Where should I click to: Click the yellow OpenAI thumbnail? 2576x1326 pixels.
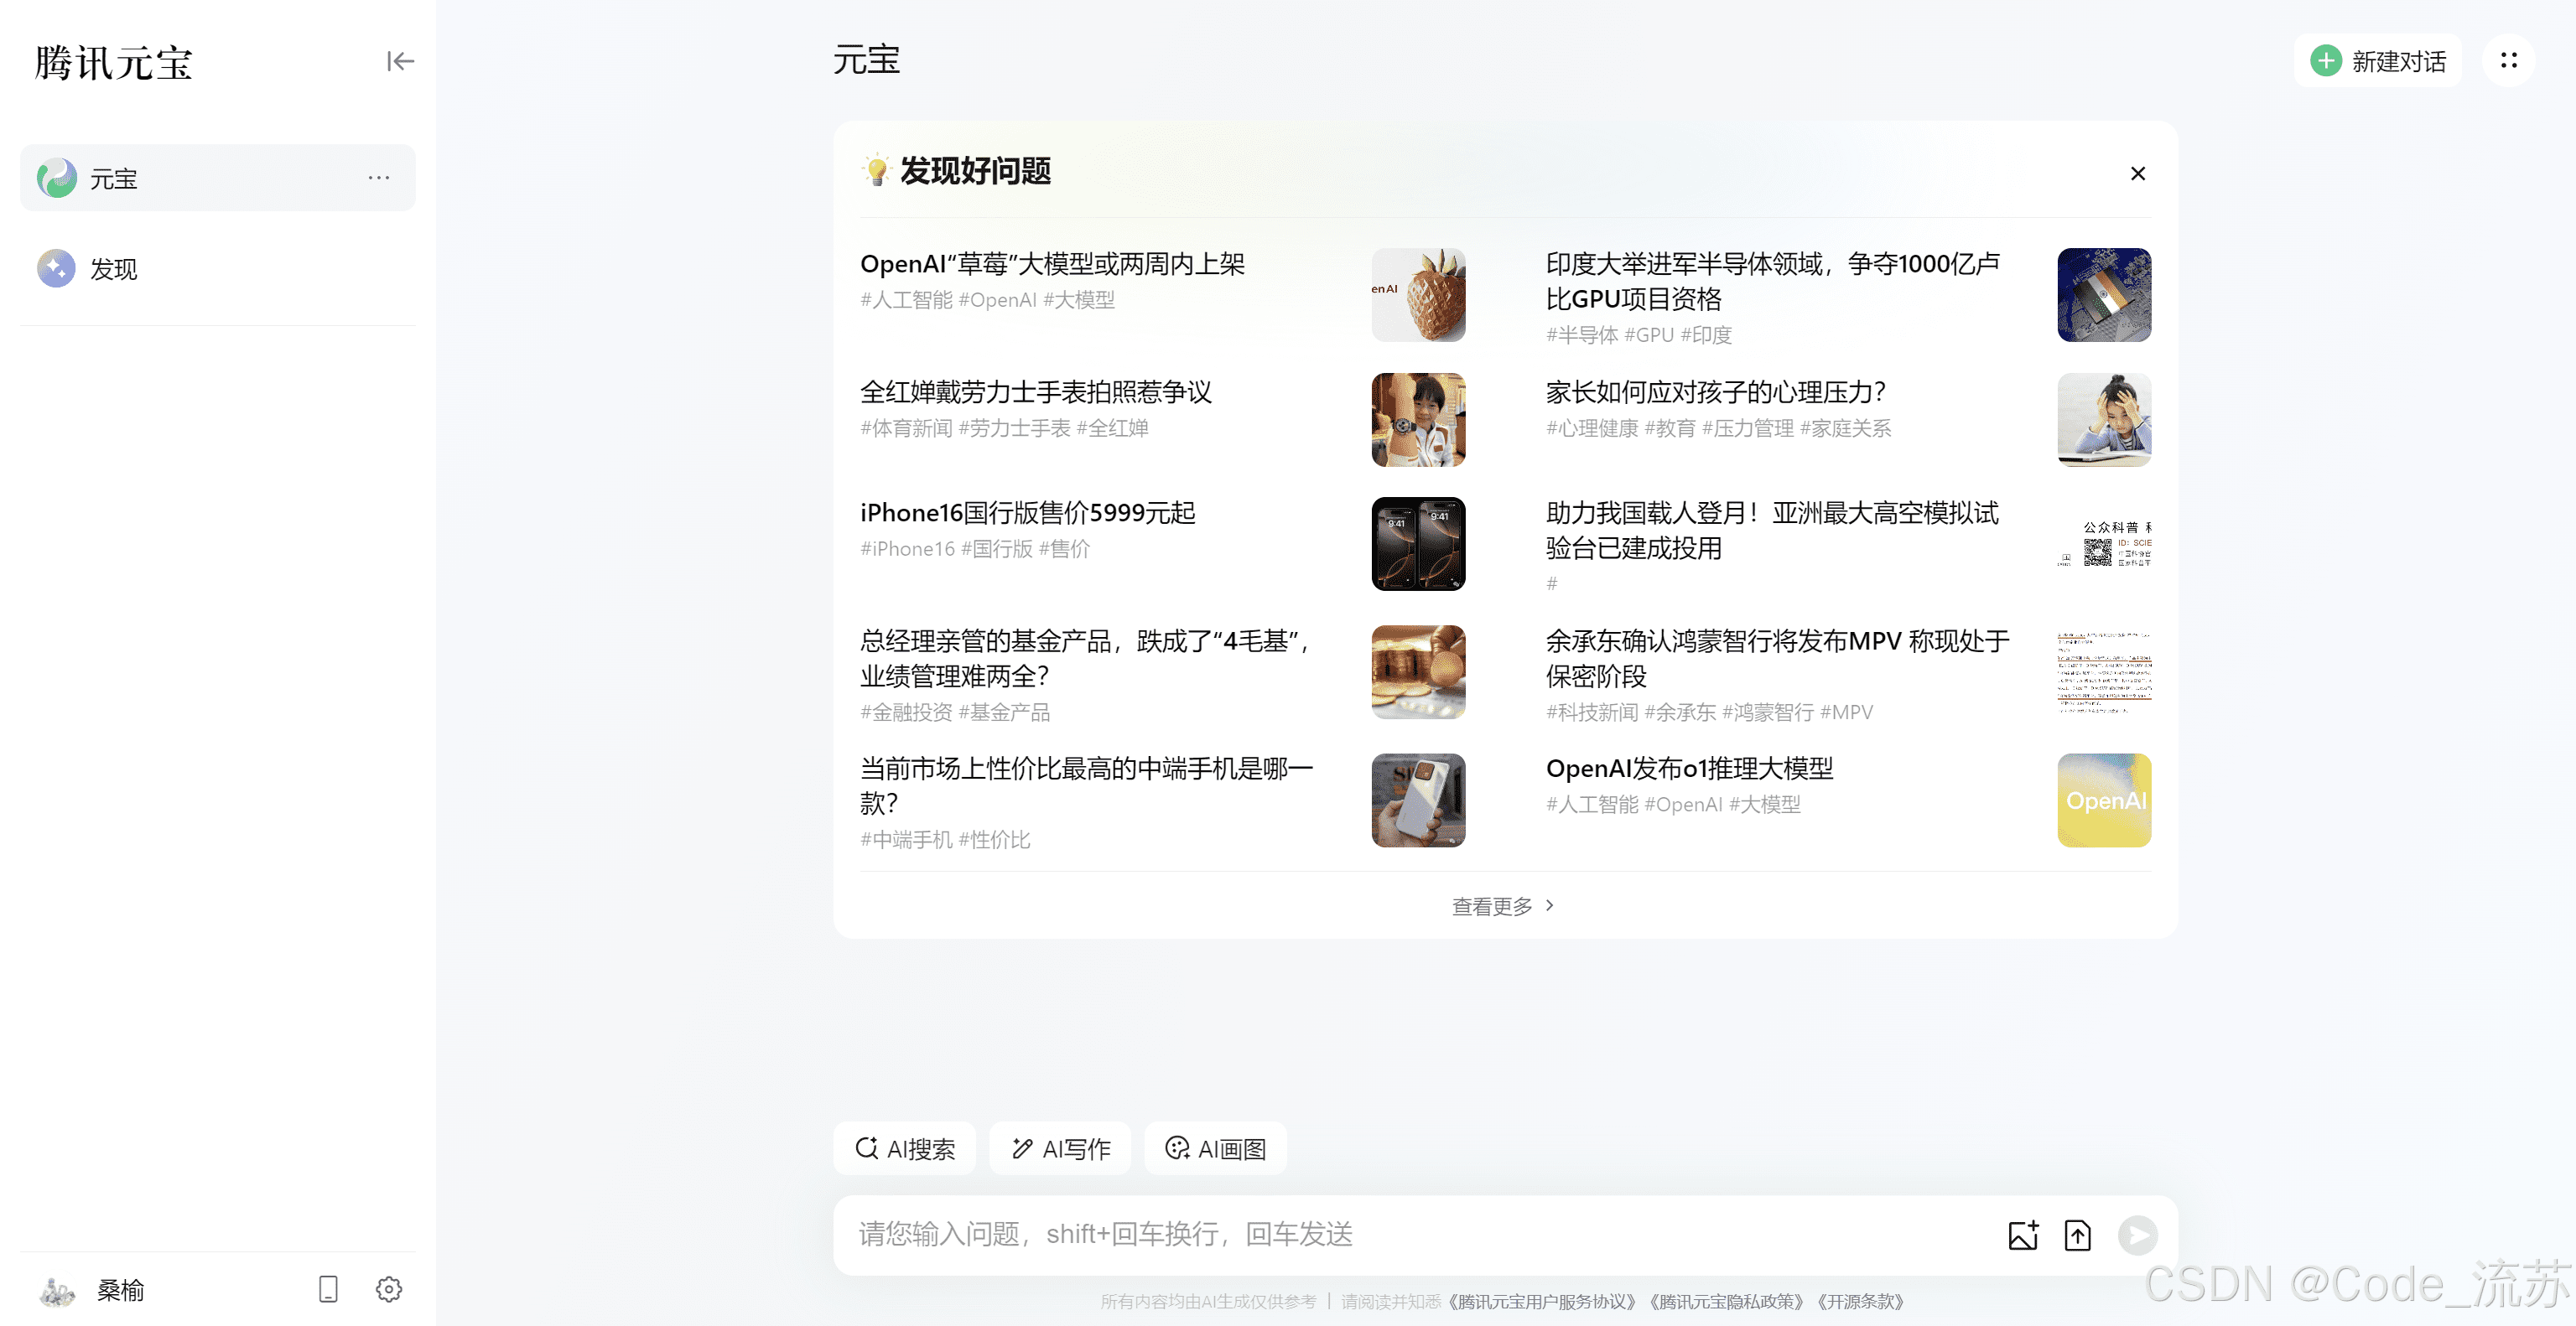tap(2104, 800)
